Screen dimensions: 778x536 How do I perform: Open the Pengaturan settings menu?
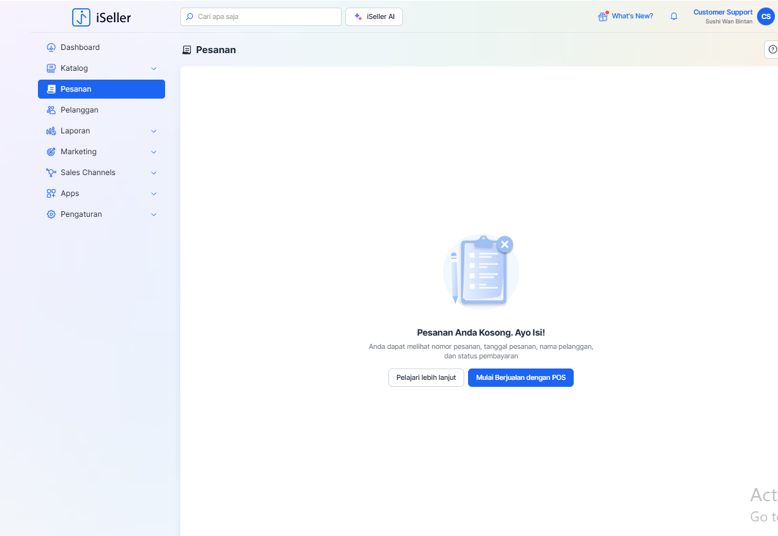[81, 214]
